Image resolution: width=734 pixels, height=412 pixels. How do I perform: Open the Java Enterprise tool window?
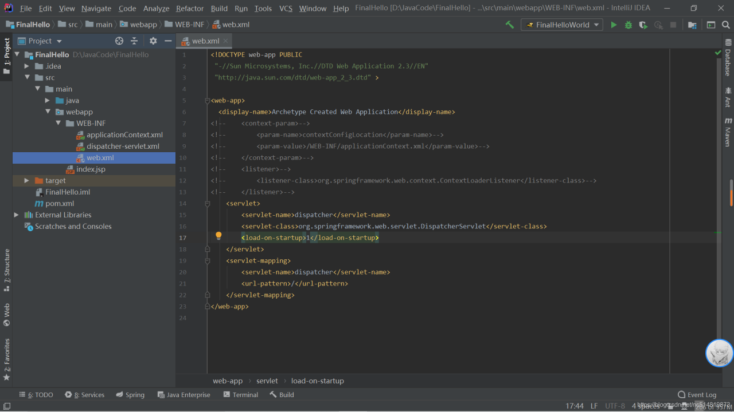click(183, 395)
